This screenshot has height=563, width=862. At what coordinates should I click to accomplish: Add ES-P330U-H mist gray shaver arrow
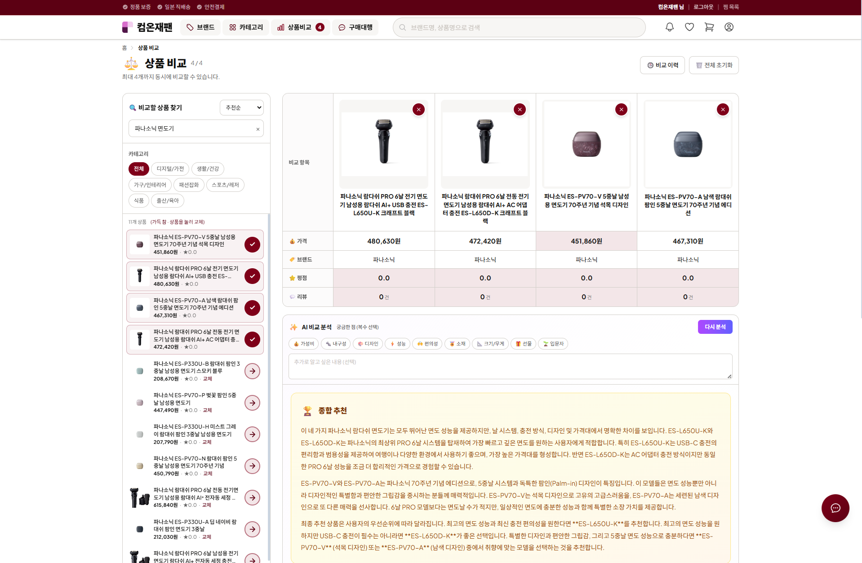point(253,434)
